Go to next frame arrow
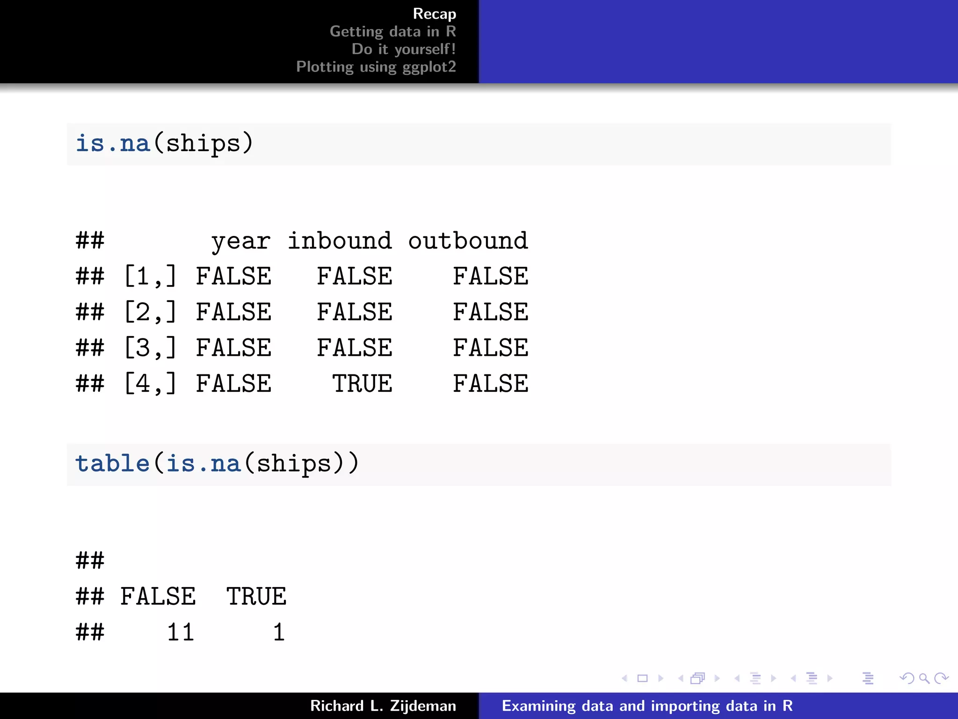Screen dimensions: 958x719 coord(717,678)
